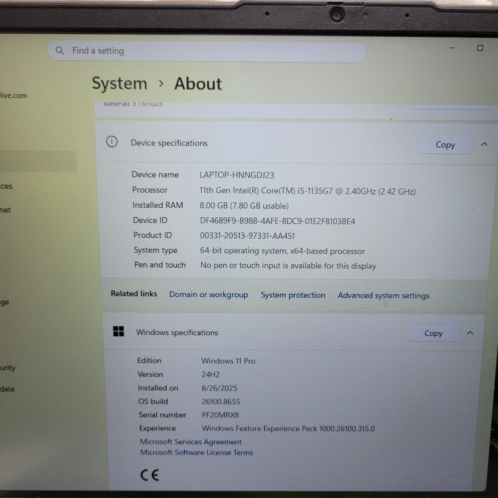This screenshot has height=498, width=498.
Task: Click the Edition label
Action: (149, 360)
